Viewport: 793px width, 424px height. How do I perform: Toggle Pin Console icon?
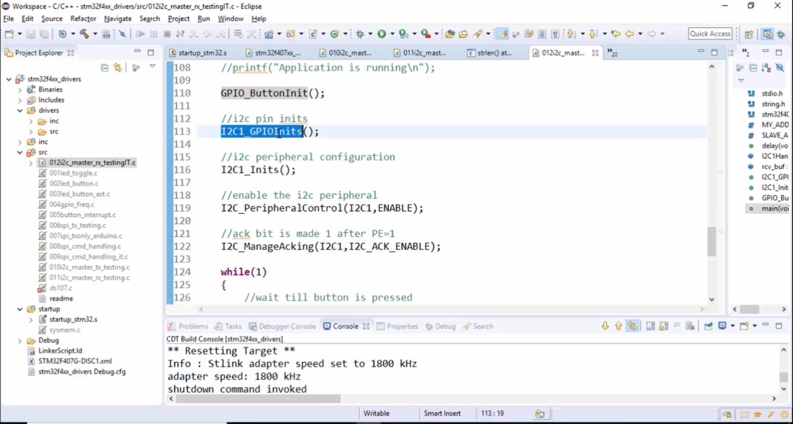708,326
